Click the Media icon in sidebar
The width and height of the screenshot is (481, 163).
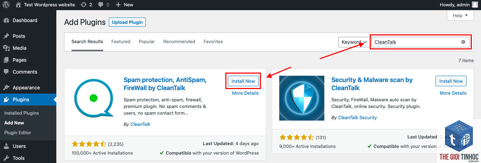6,48
